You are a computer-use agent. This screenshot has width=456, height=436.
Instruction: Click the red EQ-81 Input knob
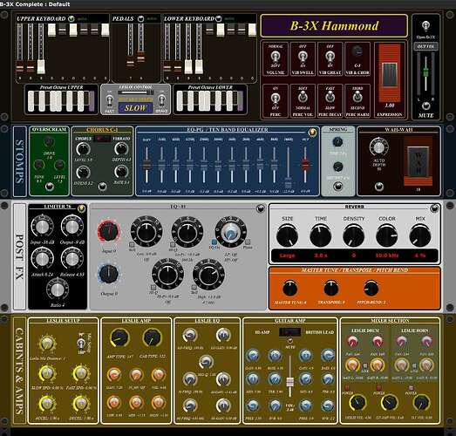click(109, 232)
